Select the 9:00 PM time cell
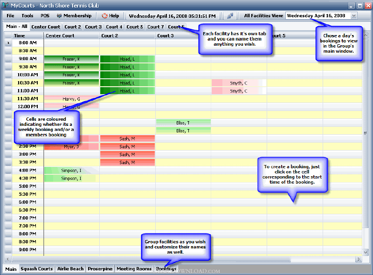Screen dimensions: 373x275 pos(28,249)
